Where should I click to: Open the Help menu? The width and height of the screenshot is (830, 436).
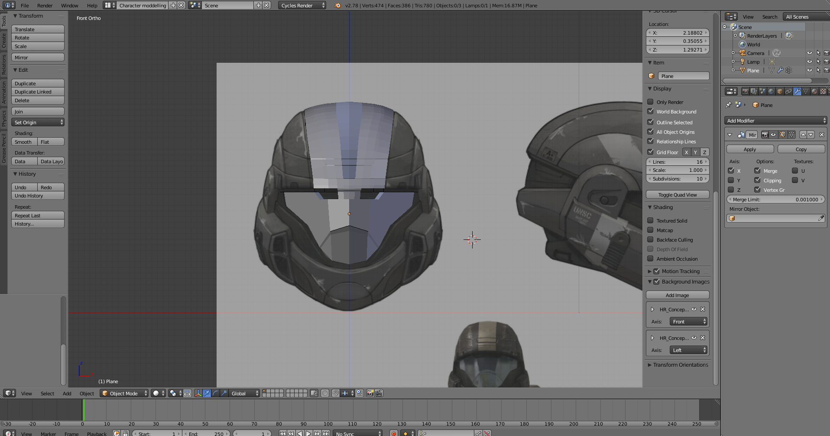click(92, 5)
